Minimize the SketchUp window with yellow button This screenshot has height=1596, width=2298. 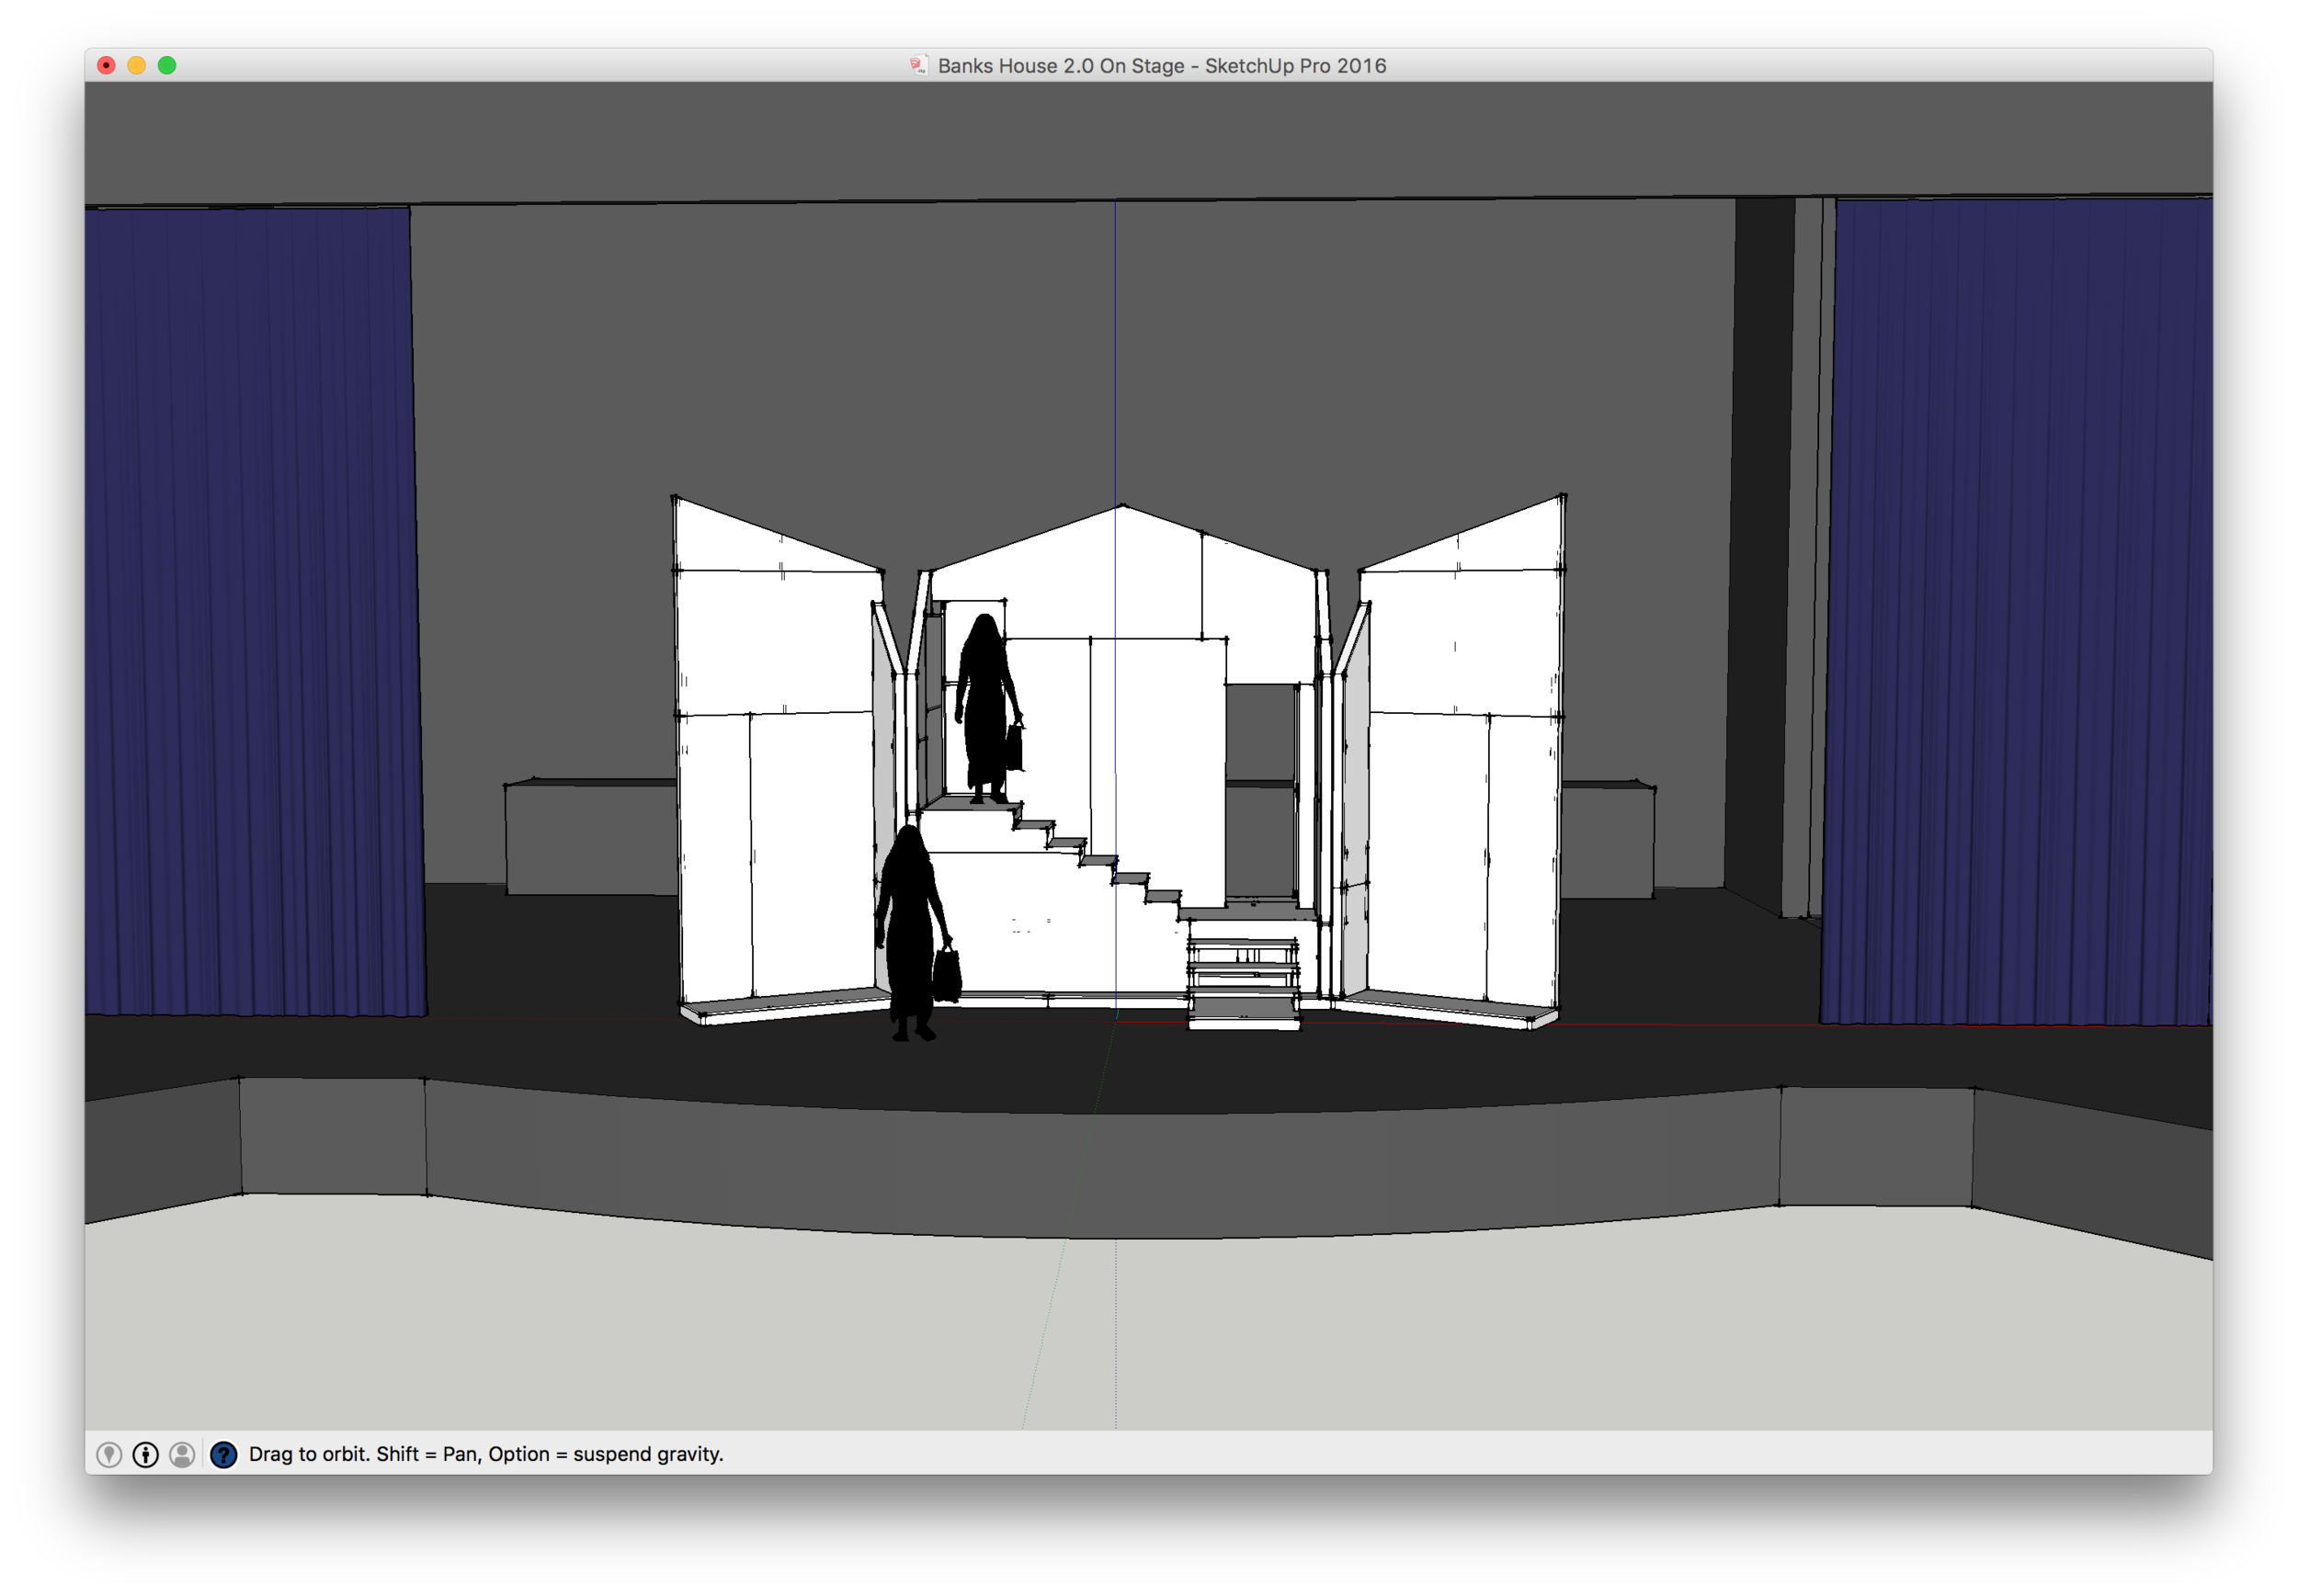point(137,66)
